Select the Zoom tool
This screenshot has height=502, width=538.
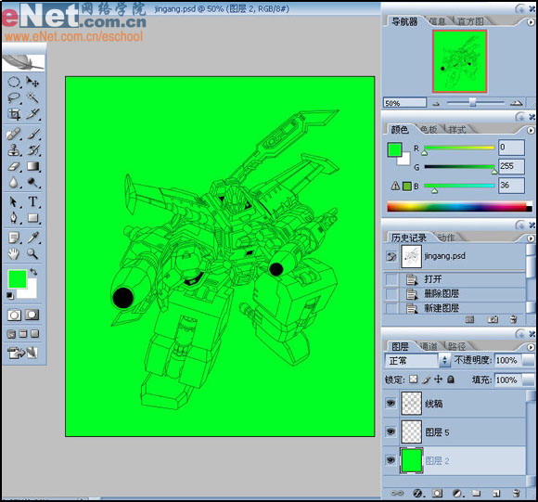tap(33, 254)
